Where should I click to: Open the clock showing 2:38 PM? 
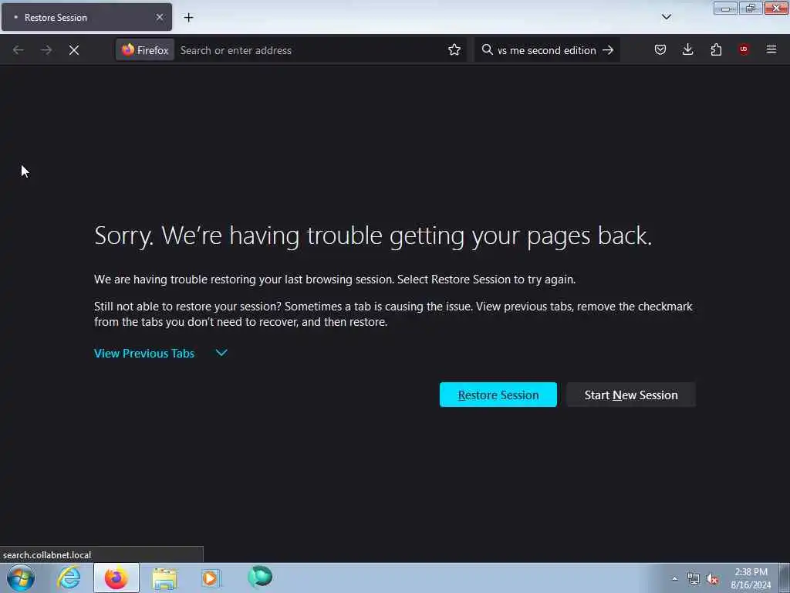pyautogui.click(x=751, y=578)
